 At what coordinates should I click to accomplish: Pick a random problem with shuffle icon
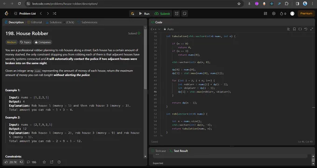point(55,13)
